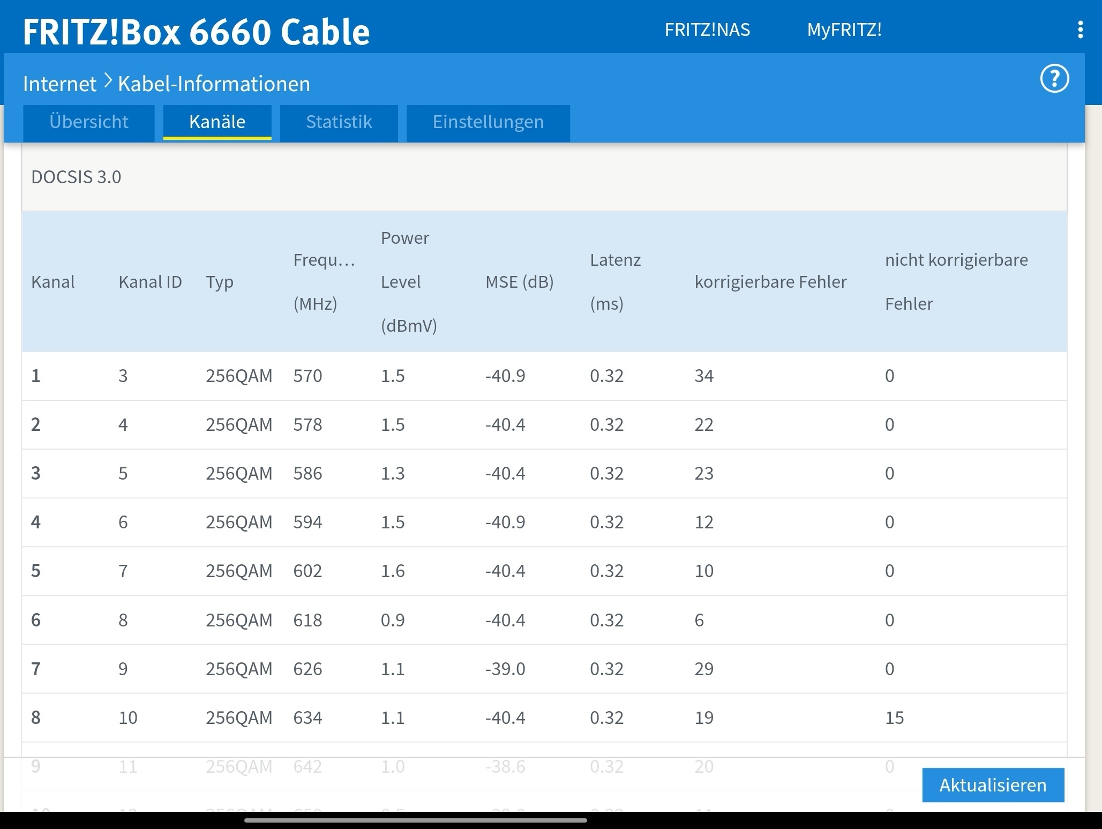1102x829 pixels.
Task: Click channel number 2 in Kanal column
Action: [36, 425]
